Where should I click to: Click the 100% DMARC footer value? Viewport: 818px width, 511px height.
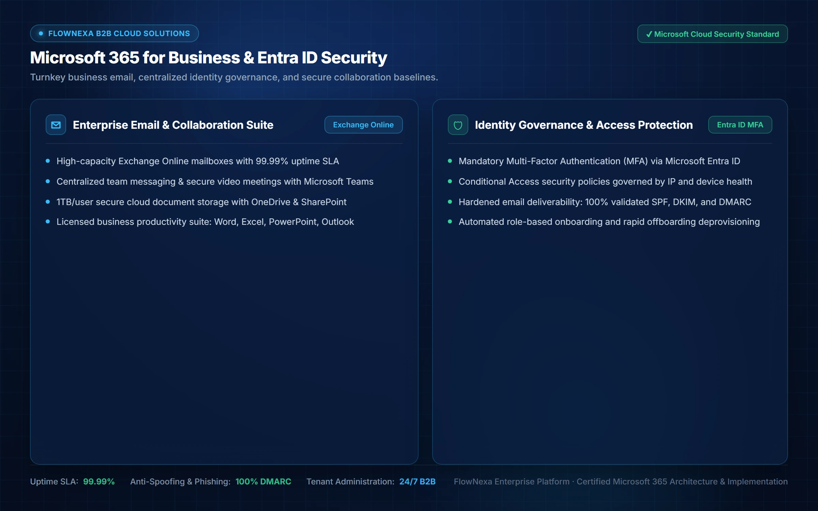[263, 481]
